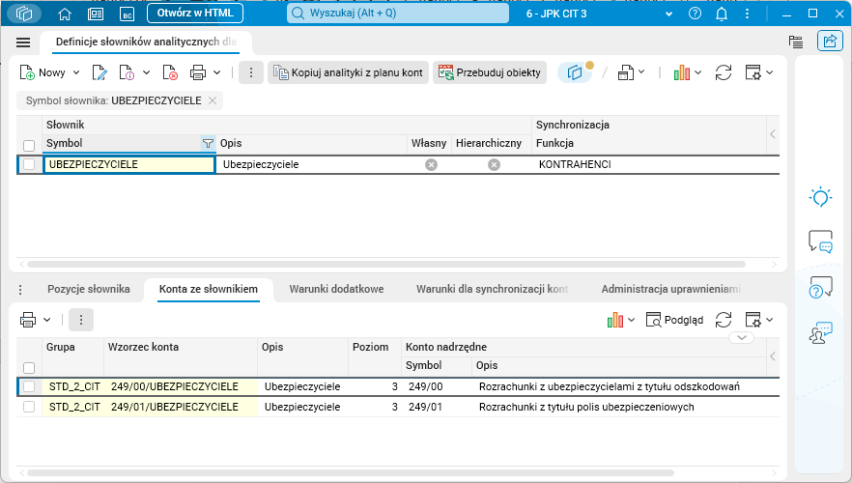Expand the lower panel collapse chevron
The image size is (852, 483).
coord(741,337)
